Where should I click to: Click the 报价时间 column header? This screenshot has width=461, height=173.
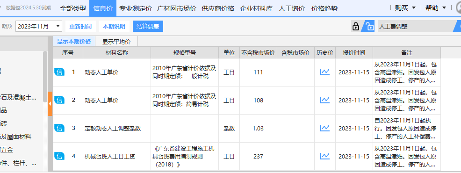(x=354, y=53)
